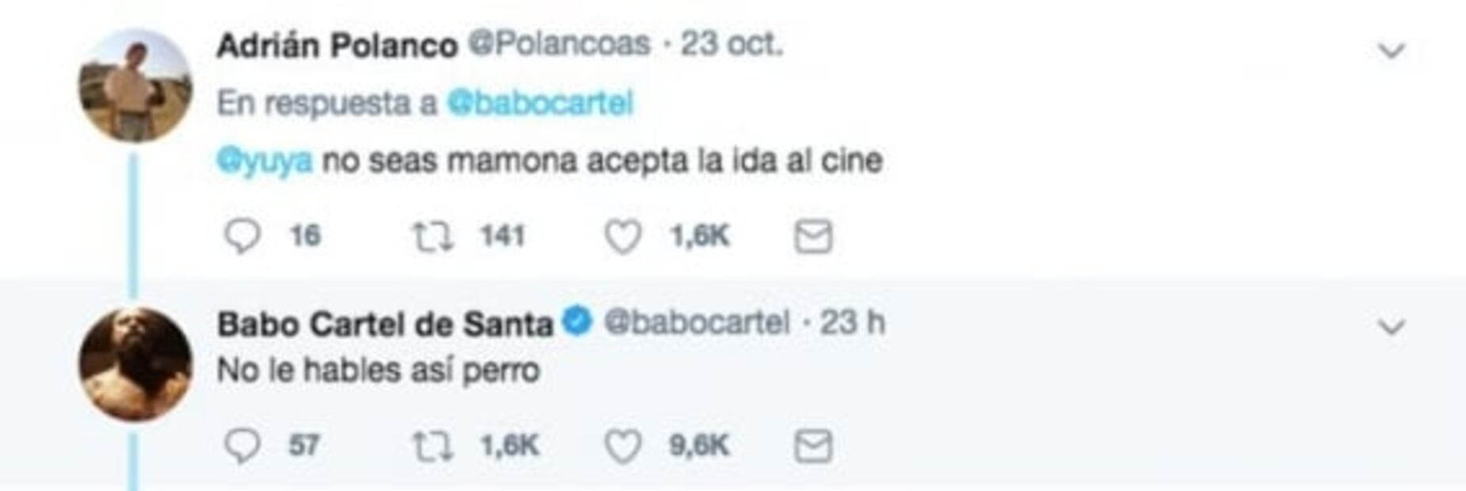Viewport: 1466px width, 491px height.
Task: Open Babo Cartel de Santa's avatar picture
Action: (x=136, y=364)
